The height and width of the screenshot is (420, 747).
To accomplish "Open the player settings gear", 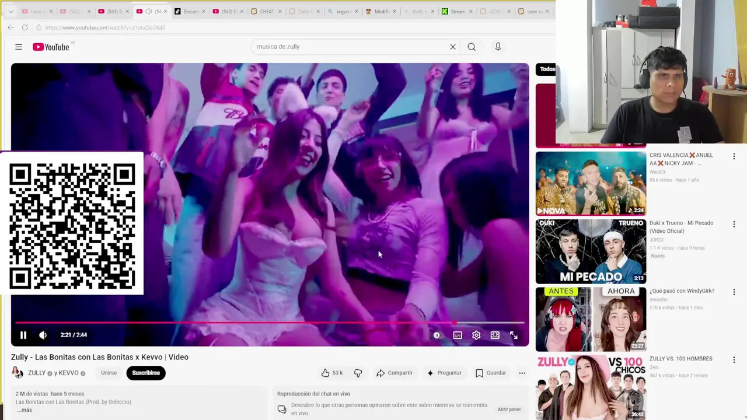I will pos(476,335).
